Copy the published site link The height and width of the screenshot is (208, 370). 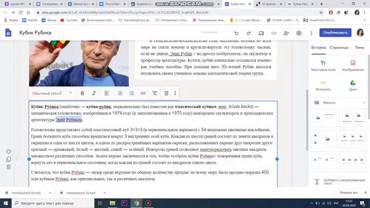pos(273,33)
